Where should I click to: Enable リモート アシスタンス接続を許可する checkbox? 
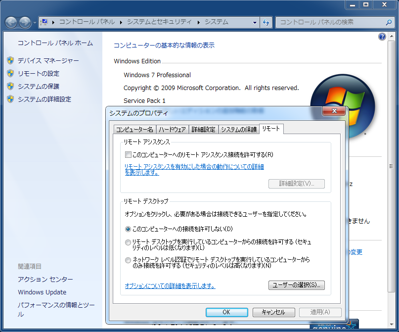coord(128,154)
